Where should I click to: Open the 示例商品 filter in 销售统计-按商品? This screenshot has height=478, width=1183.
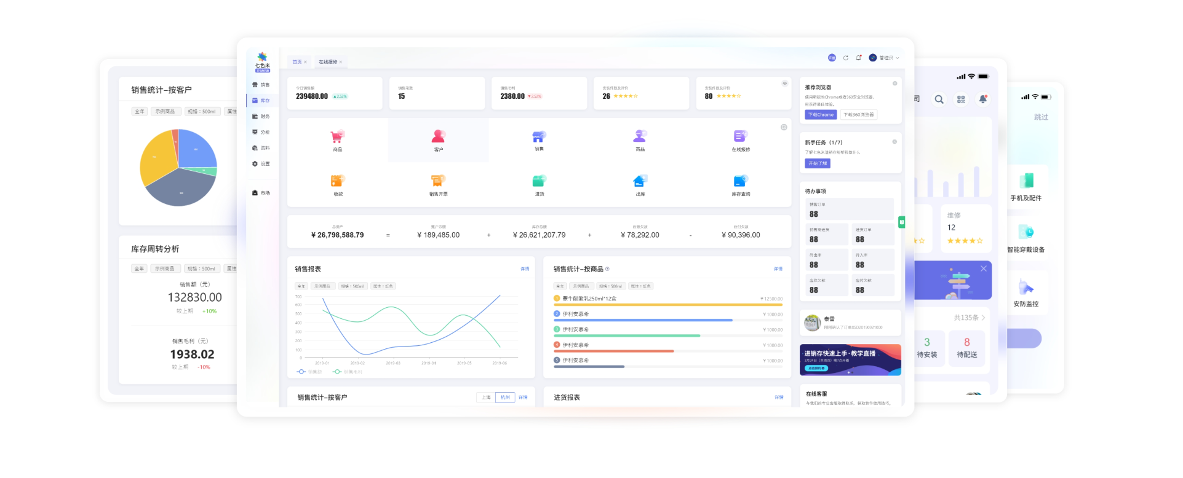coord(580,286)
